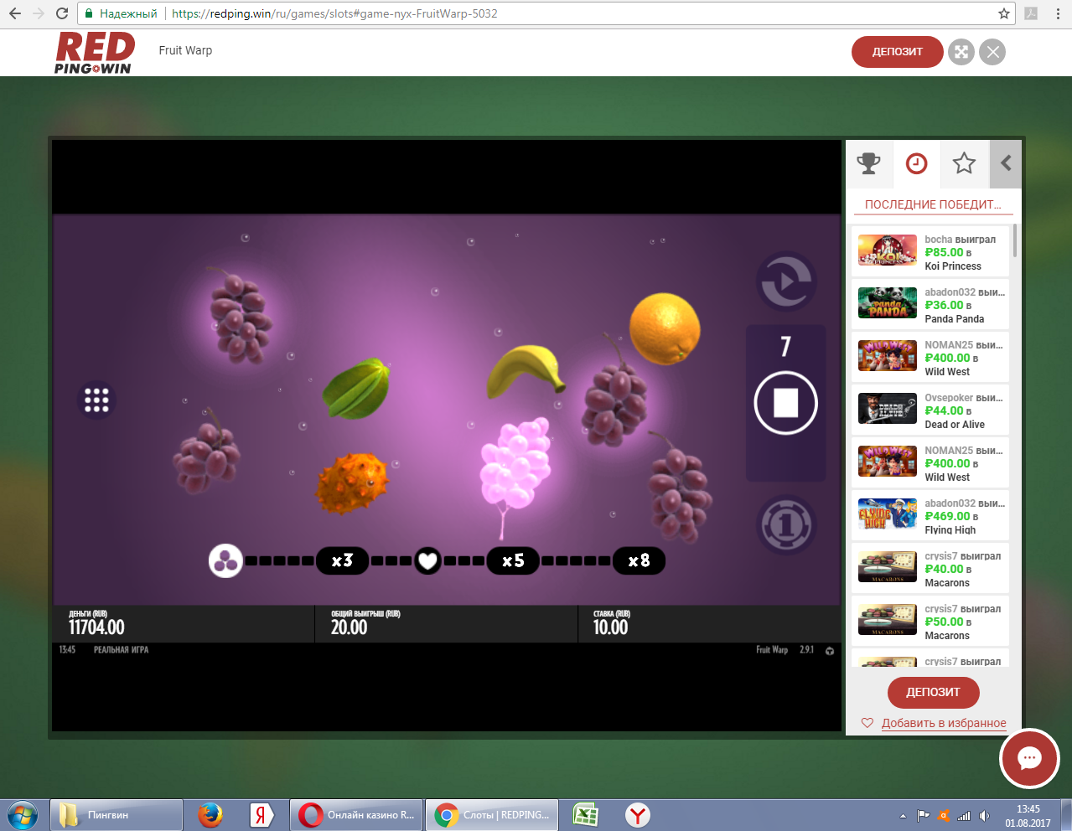Collapse the sidebar with the arrow

pyautogui.click(x=1006, y=163)
